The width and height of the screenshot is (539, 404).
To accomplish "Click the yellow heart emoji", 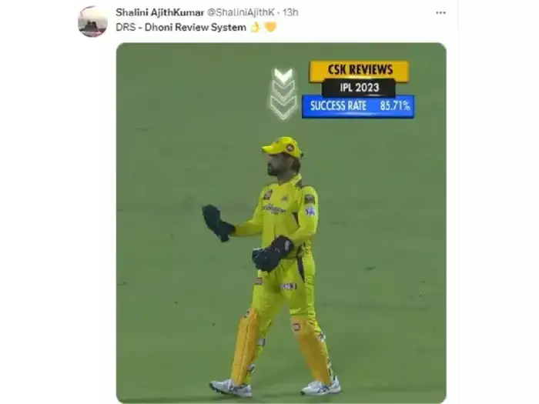I will pyautogui.click(x=270, y=27).
